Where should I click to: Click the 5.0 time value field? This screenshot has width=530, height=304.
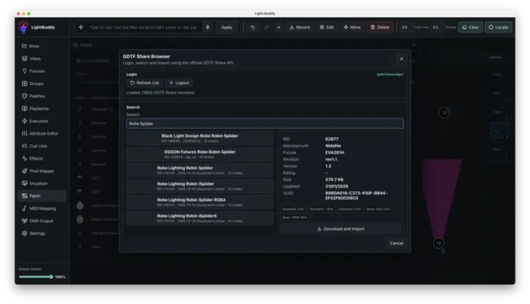point(405,27)
